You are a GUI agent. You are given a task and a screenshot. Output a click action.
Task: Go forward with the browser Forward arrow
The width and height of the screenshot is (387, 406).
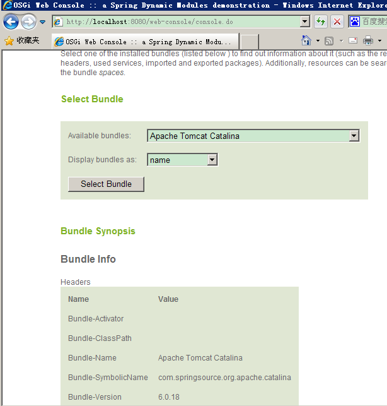click(28, 21)
